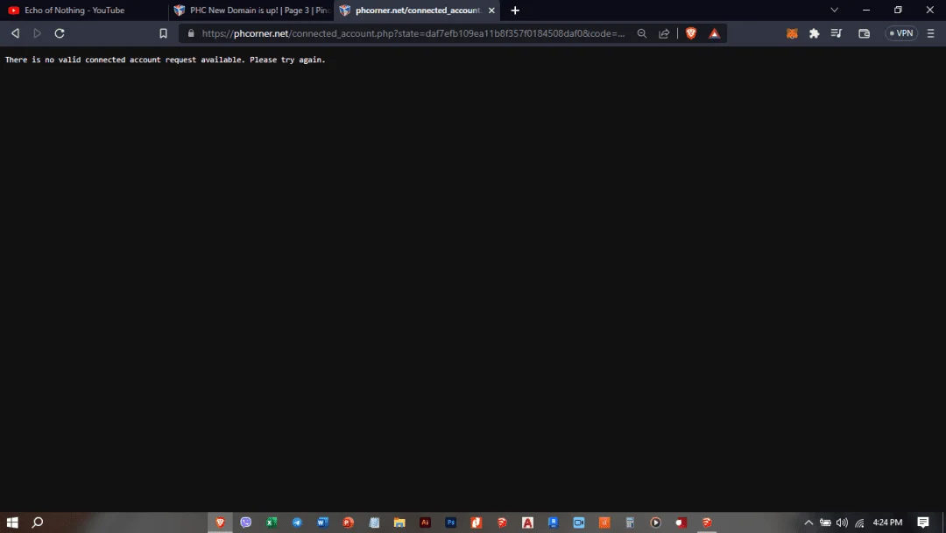
Task: Open MetaMask fox extension
Action: coord(792,34)
